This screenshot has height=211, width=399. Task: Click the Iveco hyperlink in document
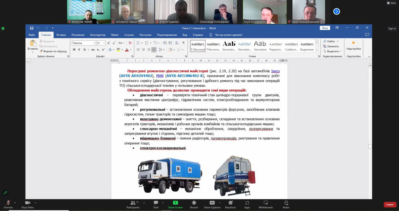(x=275, y=71)
